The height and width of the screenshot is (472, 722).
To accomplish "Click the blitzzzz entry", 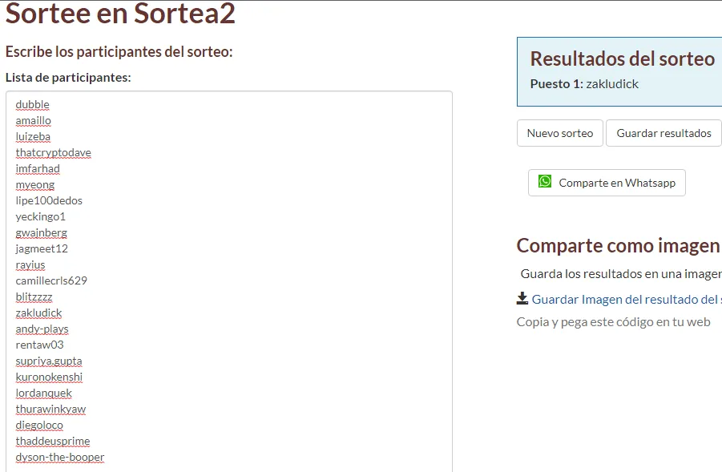I will point(34,297).
